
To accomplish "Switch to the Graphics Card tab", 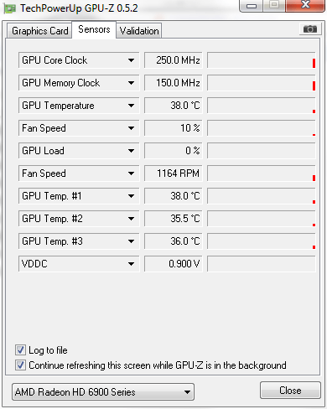I will tap(39, 31).
